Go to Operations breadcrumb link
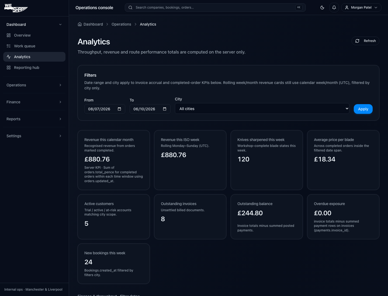The width and height of the screenshot is (388, 296). pos(121,24)
